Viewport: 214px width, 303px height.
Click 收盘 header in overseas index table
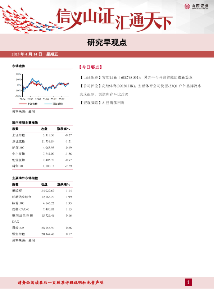click(x=44, y=184)
